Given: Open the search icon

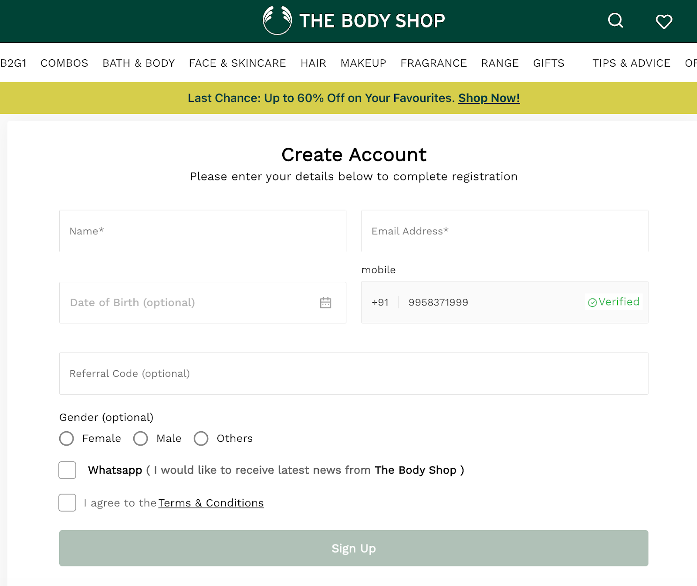Looking at the screenshot, I should click(615, 21).
